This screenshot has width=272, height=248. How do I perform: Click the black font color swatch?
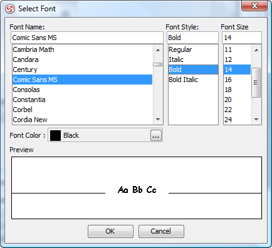pos(55,135)
